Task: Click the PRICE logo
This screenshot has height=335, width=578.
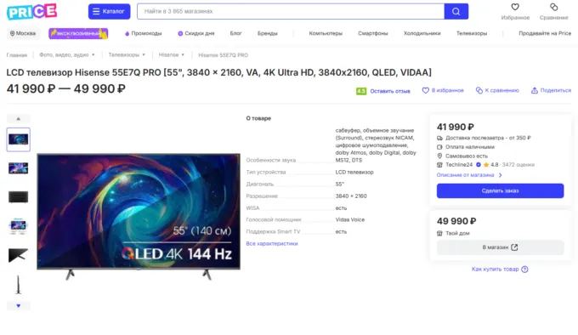Action: pos(31,11)
